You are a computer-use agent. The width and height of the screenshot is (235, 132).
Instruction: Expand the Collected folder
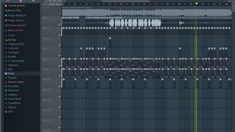[11, 48]
